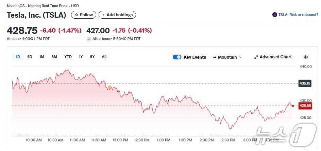Open chart settings gear icon
The height and width of the screenshot is (151, 321).
(x=306, y=57)
